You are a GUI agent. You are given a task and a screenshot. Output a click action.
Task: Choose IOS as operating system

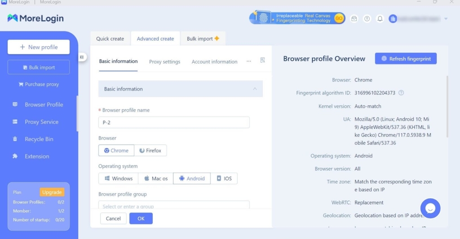tap(224, 178)
